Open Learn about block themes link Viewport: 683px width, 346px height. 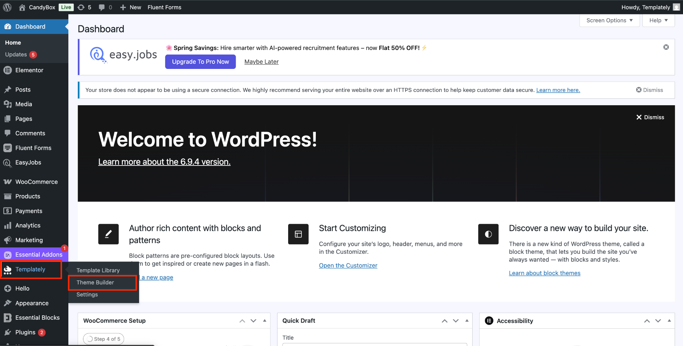(545, 273)
